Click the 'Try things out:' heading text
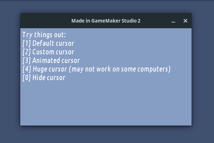 point(44,35)
